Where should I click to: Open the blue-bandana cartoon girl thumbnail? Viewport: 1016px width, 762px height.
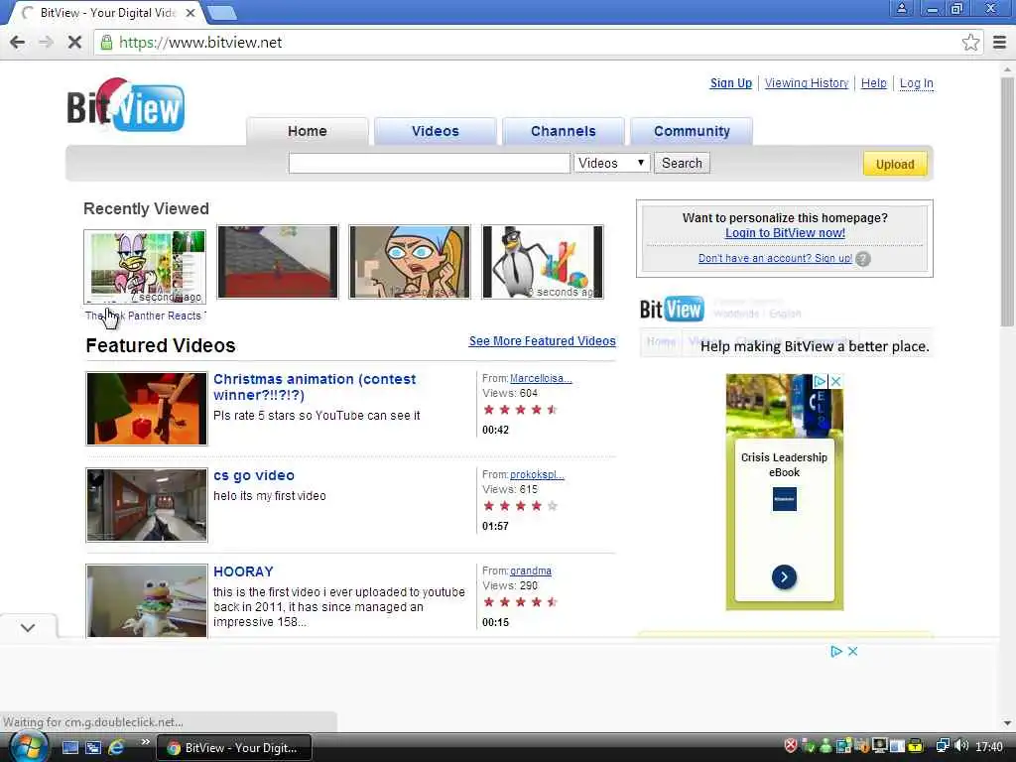410,262
